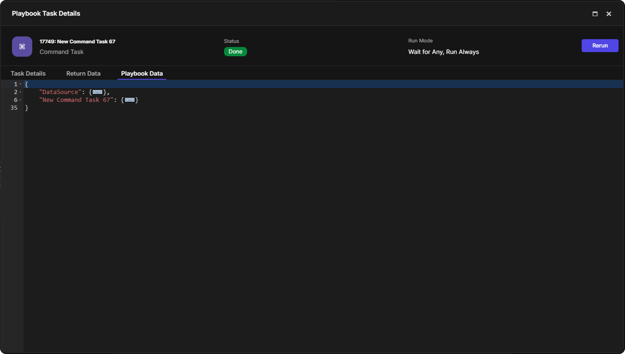Click the Command Task subtitle
This screenshot has width=625, height=354.
pyautogui.click(x=62, y=52)
